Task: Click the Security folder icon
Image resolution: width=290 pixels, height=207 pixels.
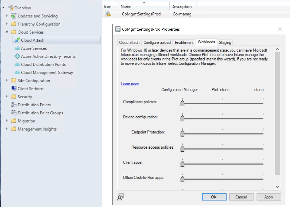Action: pyautogui.click(x=14, y=97)
